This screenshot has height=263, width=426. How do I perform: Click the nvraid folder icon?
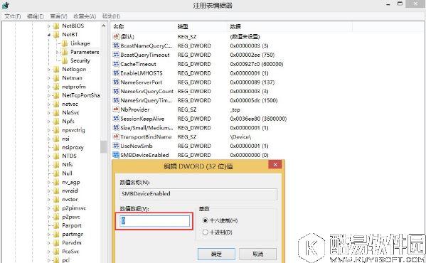(56, 190)
